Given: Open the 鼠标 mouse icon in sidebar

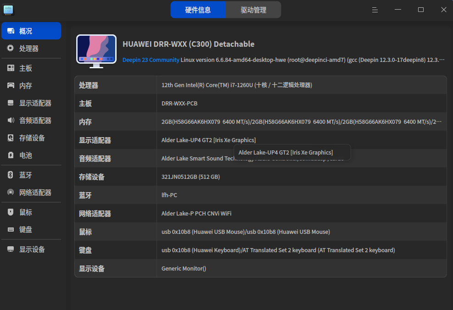Looking at the screenshot, I should [x=11, y=212].
